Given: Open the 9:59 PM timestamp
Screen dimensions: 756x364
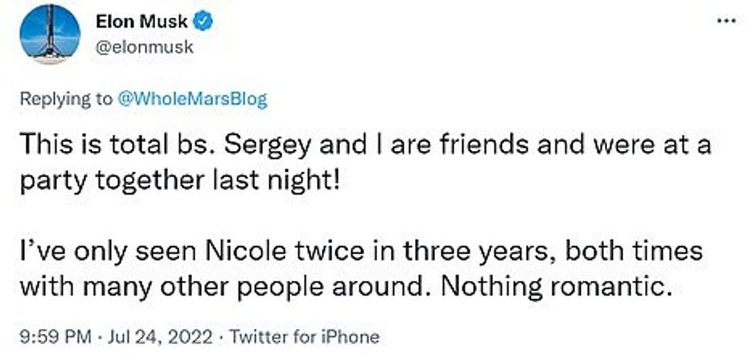Looking at the screenshot, I should coord(48,336).
